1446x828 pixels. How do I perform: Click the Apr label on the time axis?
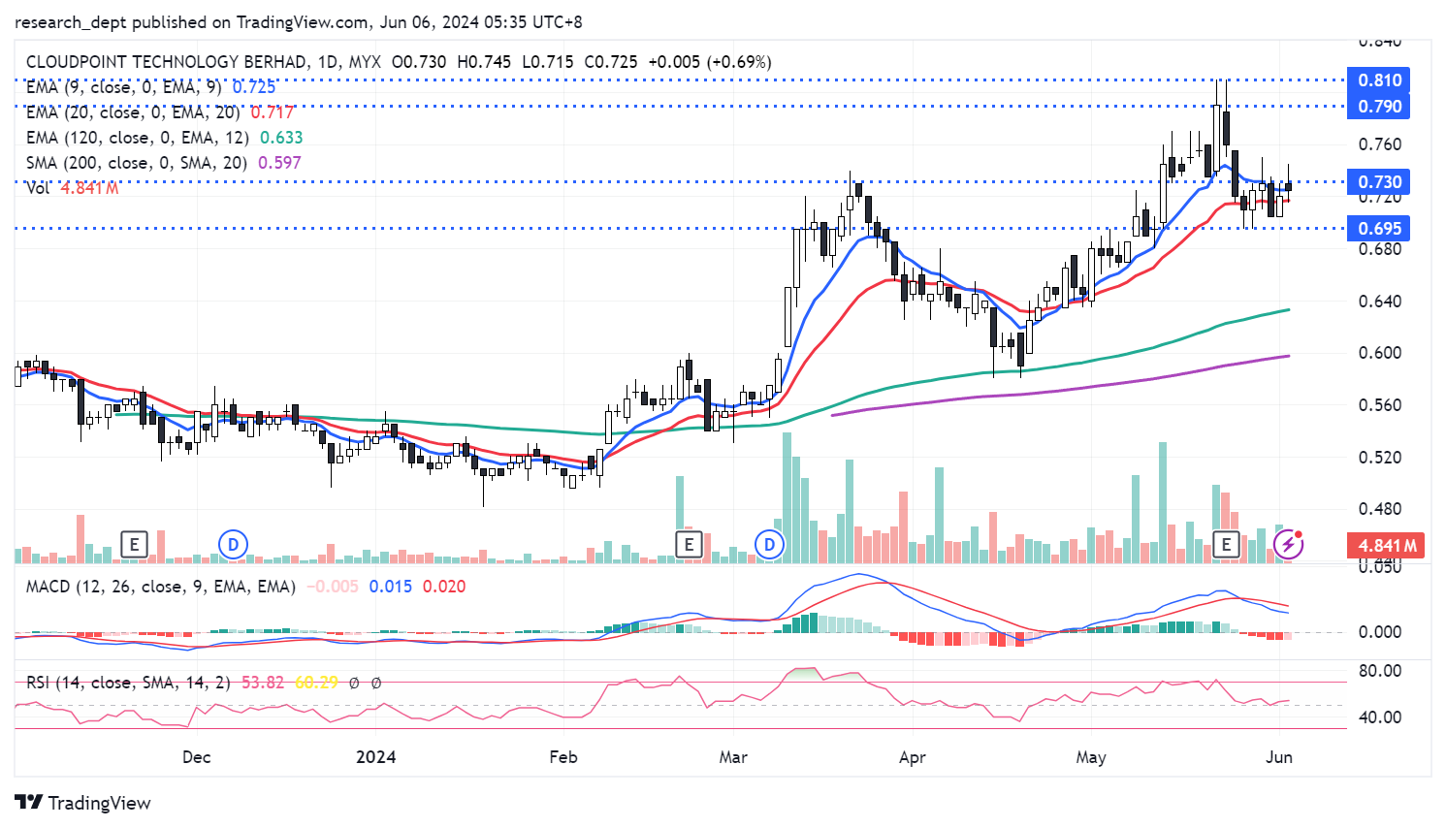(x=912, y=757)
